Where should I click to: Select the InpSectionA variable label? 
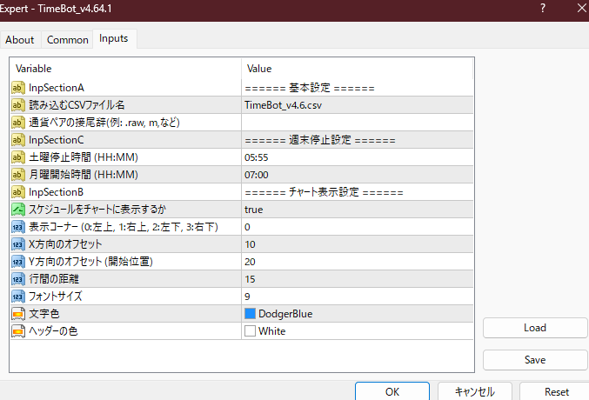57,88
